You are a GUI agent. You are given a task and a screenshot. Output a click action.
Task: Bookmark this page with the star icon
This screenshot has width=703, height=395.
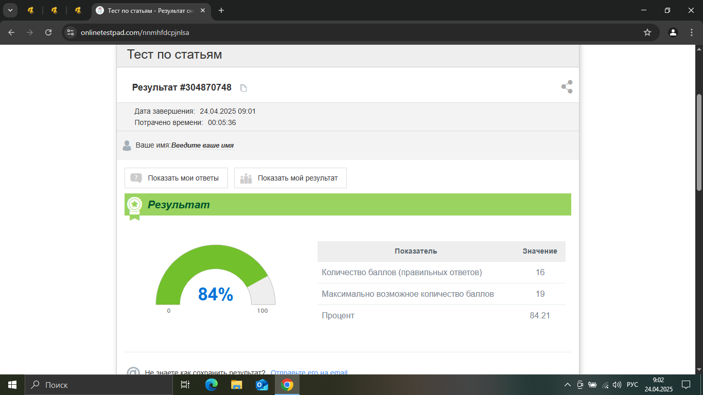(x=647, y=32)
